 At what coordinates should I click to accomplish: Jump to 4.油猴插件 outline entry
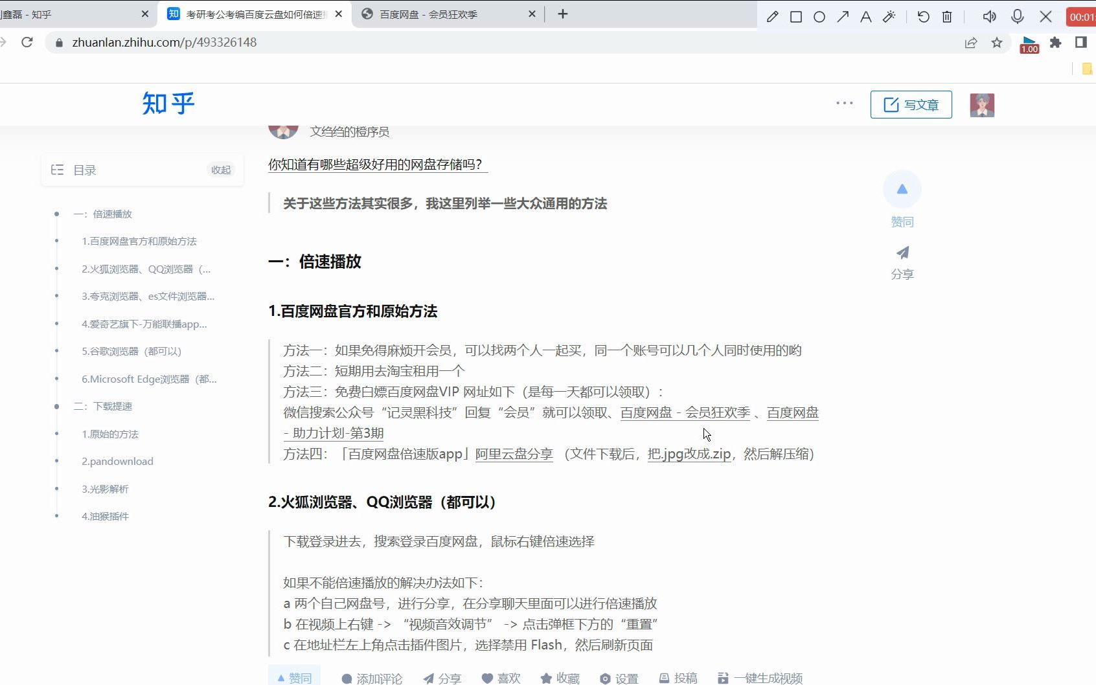point(105,516)
